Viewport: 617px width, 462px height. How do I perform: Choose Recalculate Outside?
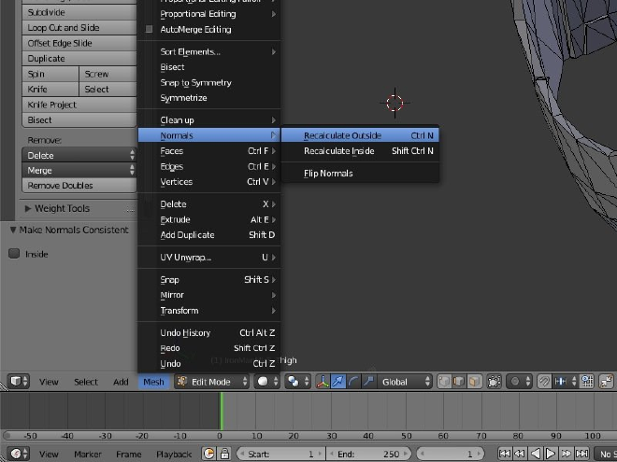tap(360, 135)
